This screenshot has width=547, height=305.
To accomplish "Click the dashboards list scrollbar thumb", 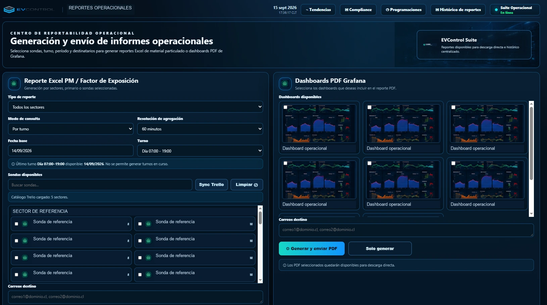I will pyautogui.click(x=531, y=143).
